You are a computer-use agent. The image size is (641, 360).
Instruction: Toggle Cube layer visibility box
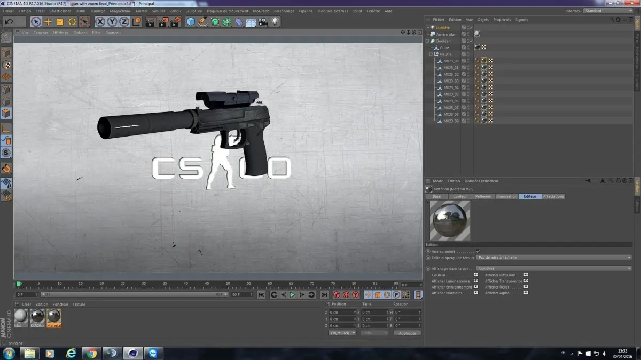pos(464,47)
